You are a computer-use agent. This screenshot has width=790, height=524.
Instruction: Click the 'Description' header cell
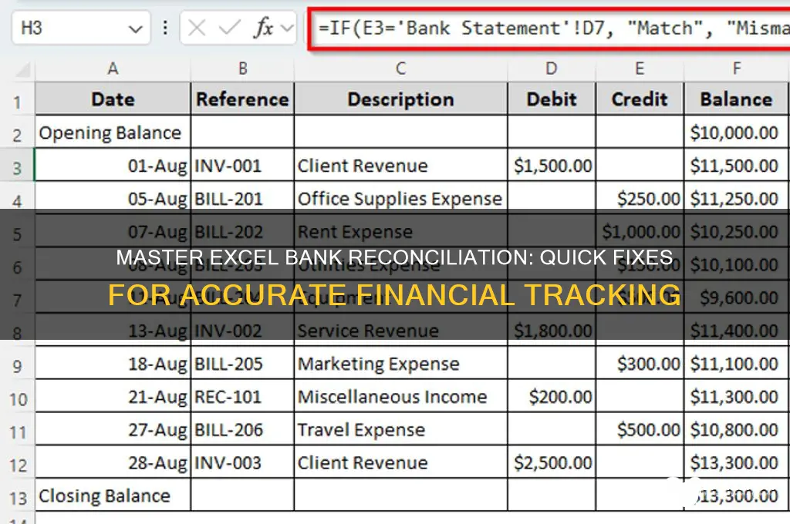click(x=400, y=99)
